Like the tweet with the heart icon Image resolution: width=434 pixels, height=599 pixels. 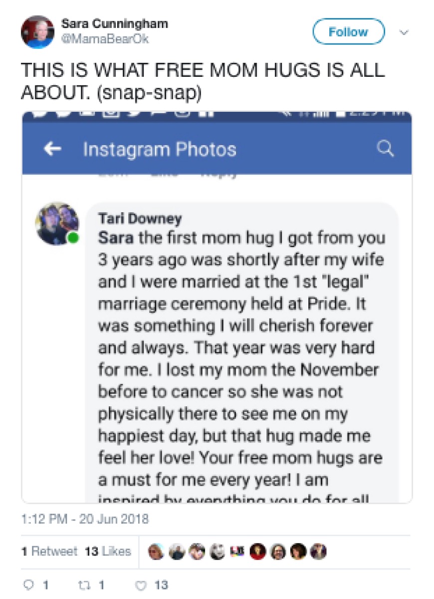tap(141, 585)
